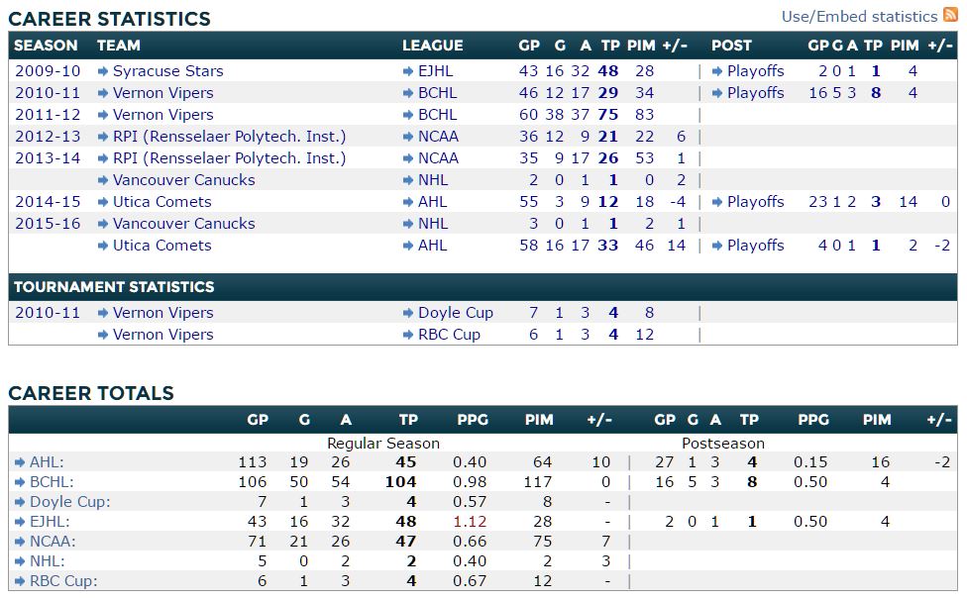
Task: Open Utica Comets 2014-15 team page
Action: (161, 202)
